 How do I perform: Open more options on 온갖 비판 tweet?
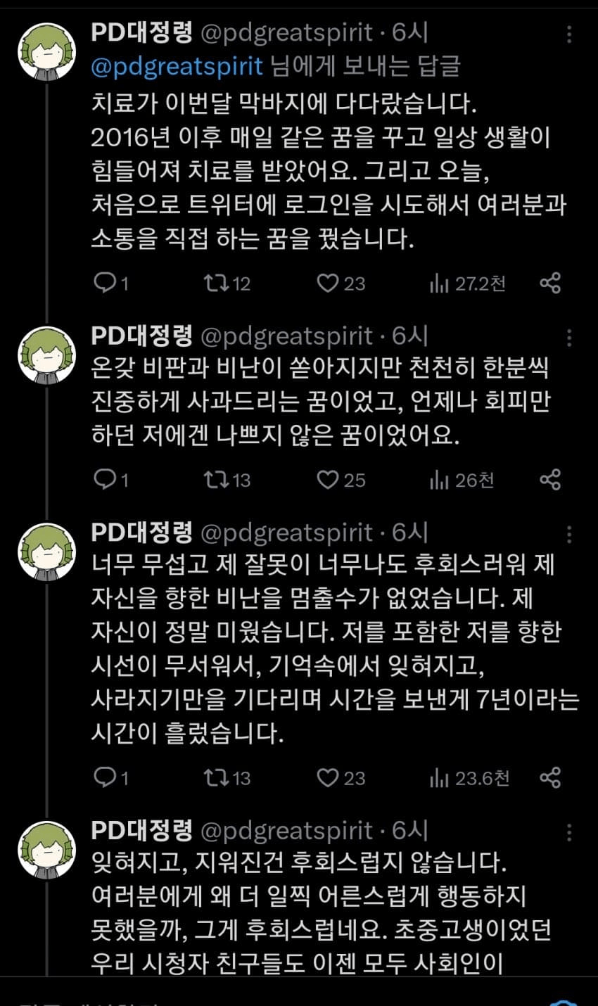click(569, 338)
